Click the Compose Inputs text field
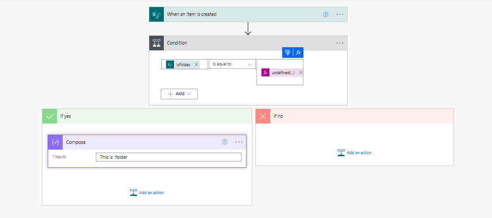The width and height of the screenshot is (492, 218). pos(168,157)
